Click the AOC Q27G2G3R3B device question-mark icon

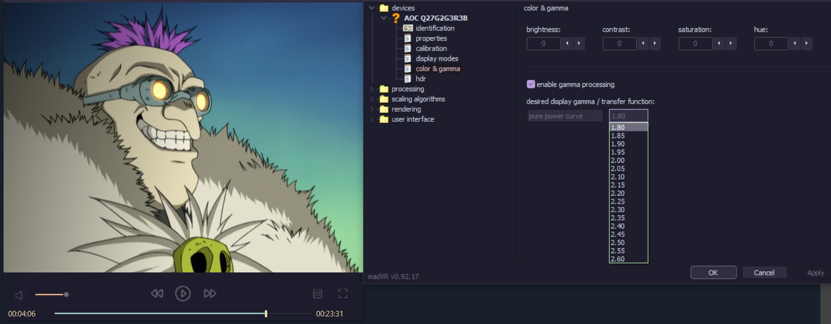click(396, 18)
